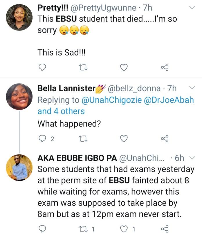Retweet the tweet about students fainting
202x235 pixels.
coord(83,228)
